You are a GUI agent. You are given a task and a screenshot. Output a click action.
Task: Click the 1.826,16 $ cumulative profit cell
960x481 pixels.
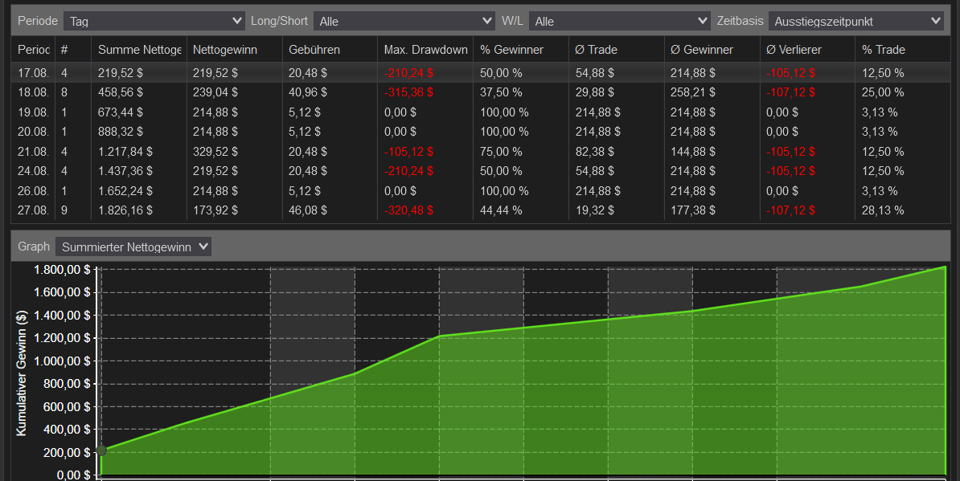[125, 210]
